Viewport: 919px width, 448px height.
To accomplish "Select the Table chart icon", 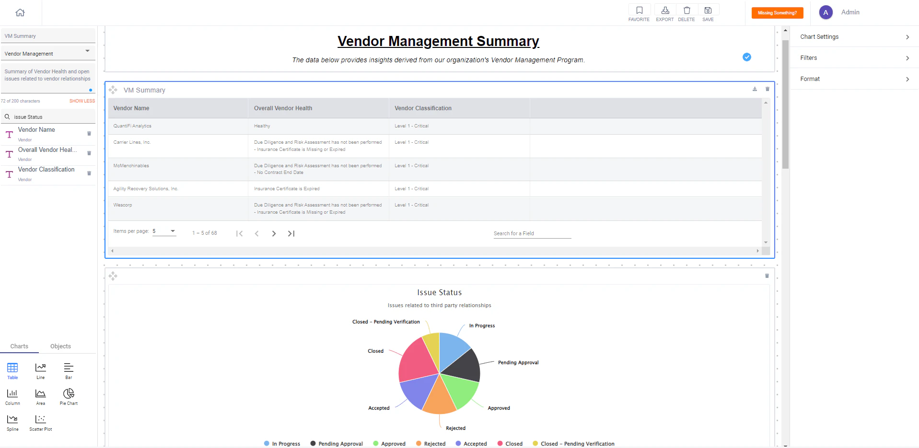I will coord(12,369).
